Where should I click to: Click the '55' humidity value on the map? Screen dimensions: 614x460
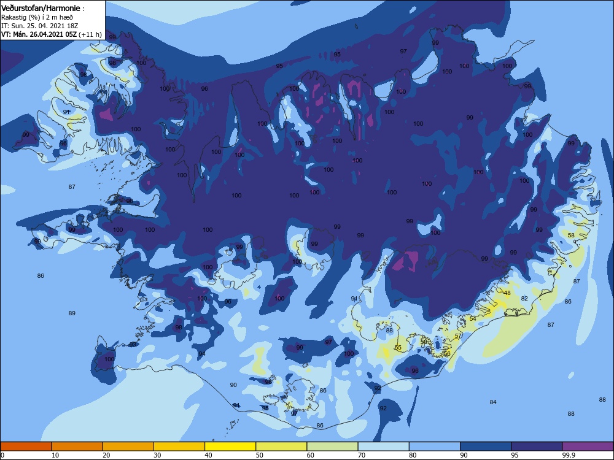pyautogui.click(x=398, y=348)
